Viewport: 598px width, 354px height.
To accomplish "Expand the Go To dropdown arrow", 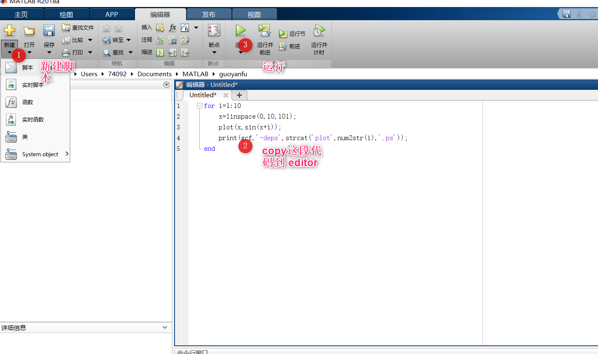I will [x=128, y=40].
